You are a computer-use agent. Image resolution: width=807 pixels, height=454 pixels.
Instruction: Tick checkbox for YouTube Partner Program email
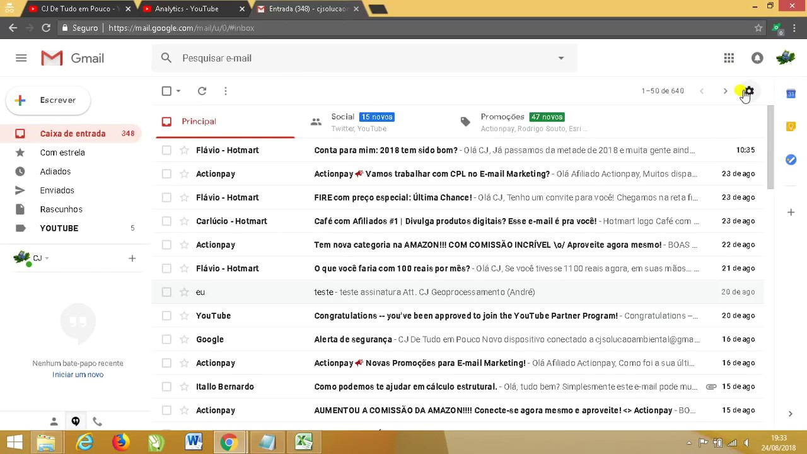166,315
